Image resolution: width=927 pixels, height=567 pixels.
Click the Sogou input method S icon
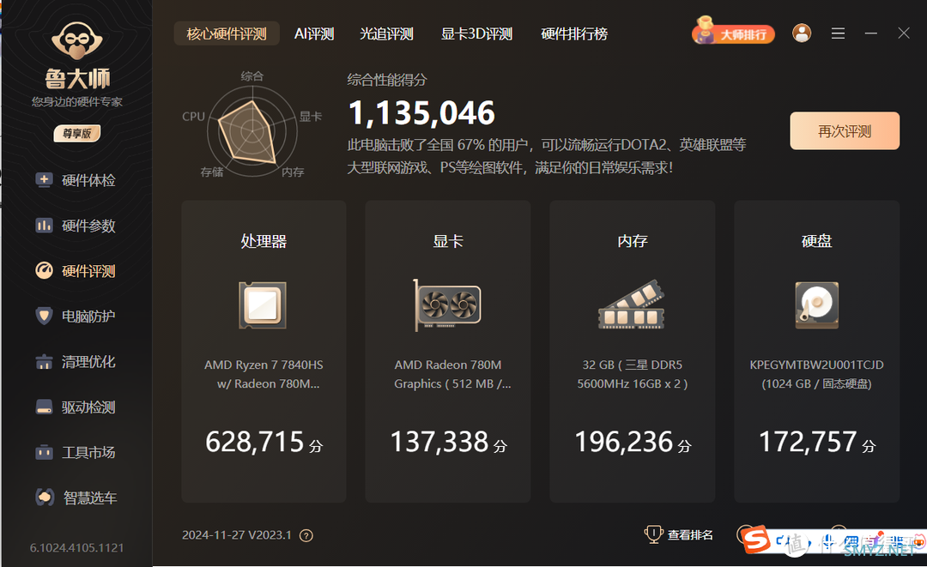(x=756, y=540)
